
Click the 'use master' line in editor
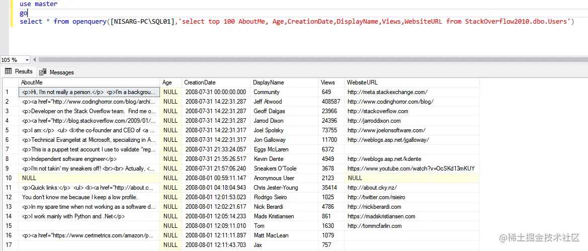click(39, 4)
